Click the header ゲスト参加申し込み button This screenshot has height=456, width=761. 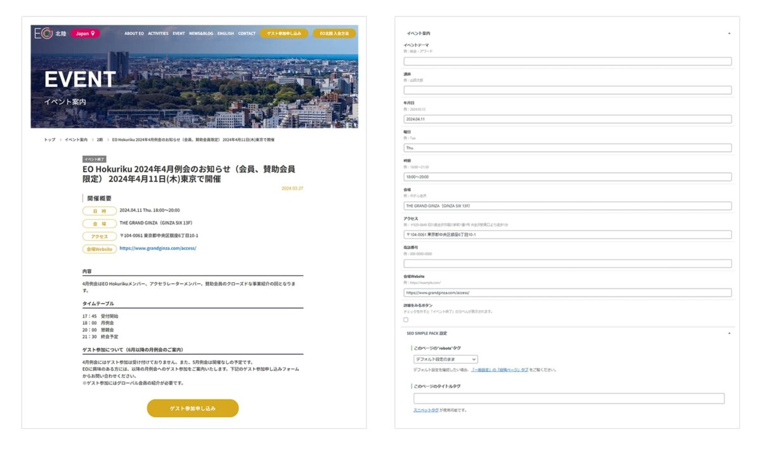pos(284,34)
